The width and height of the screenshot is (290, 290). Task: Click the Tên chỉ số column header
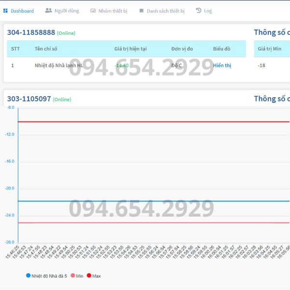pos(46,49)
